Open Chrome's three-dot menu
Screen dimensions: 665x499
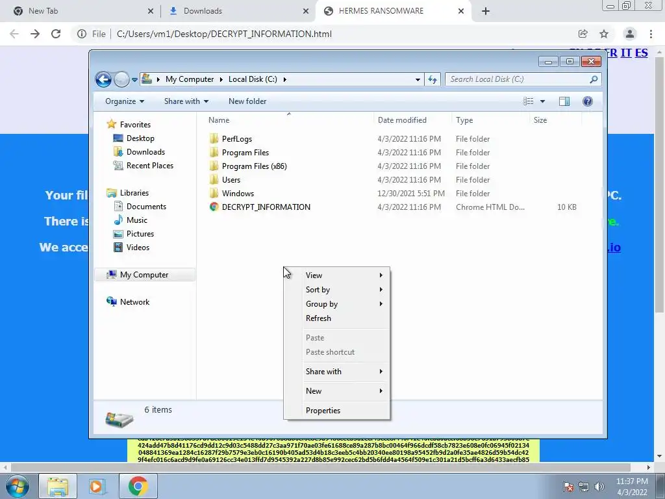pos(651,34)
